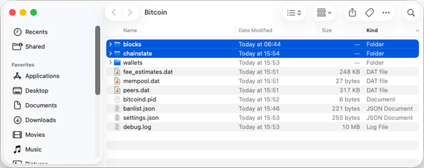
Task: Go forward with the right chevron
Action: coord(130,12)
